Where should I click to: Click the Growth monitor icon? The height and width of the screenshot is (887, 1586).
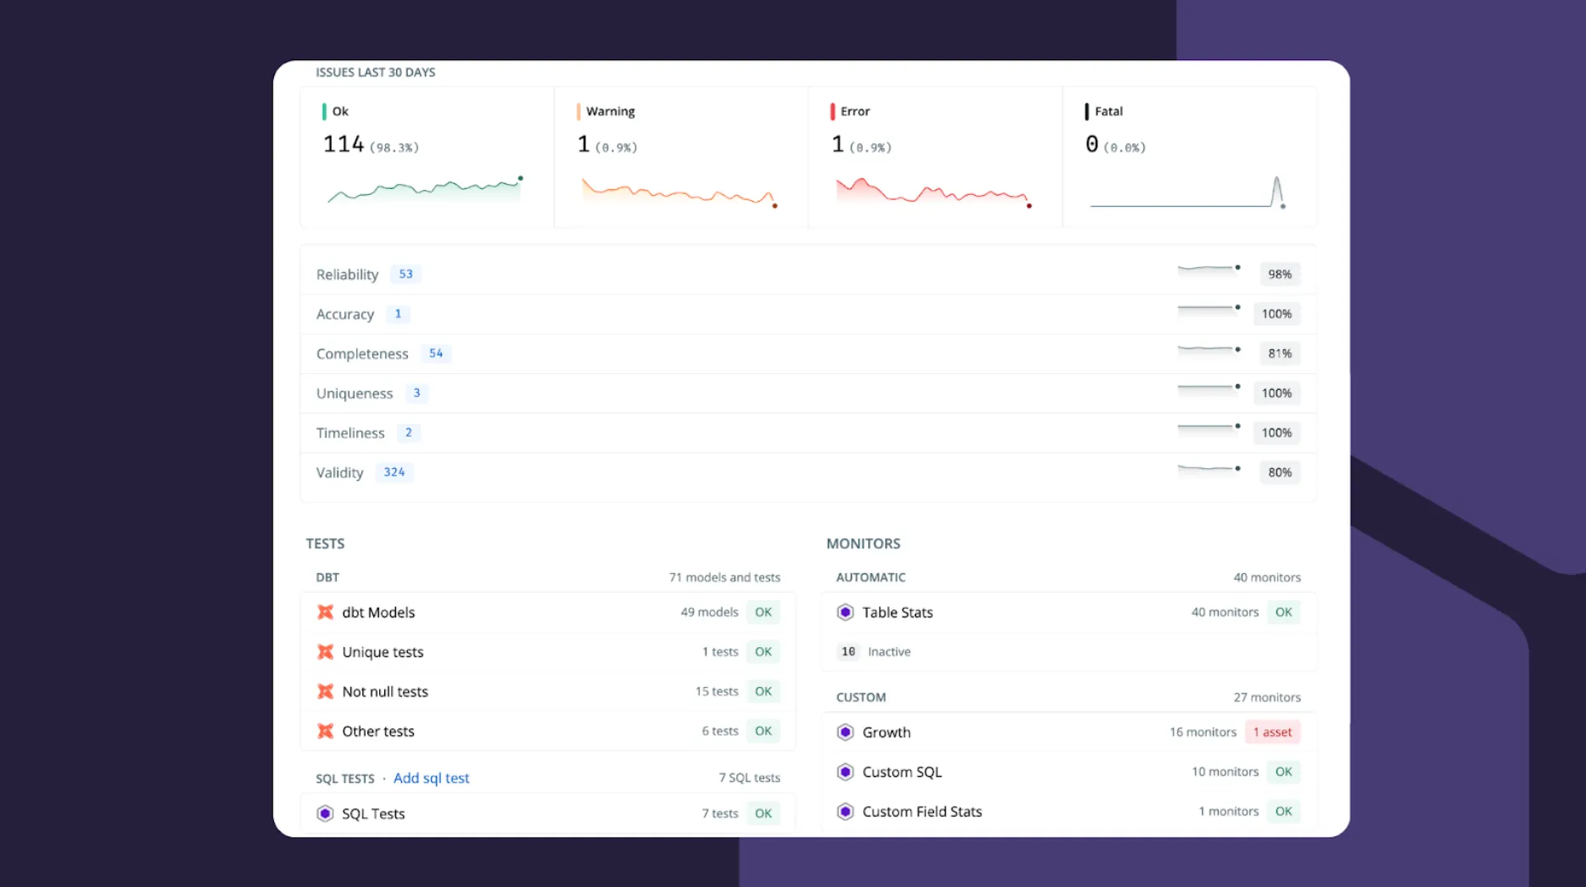pyautogui.click(x=845, y=731)
